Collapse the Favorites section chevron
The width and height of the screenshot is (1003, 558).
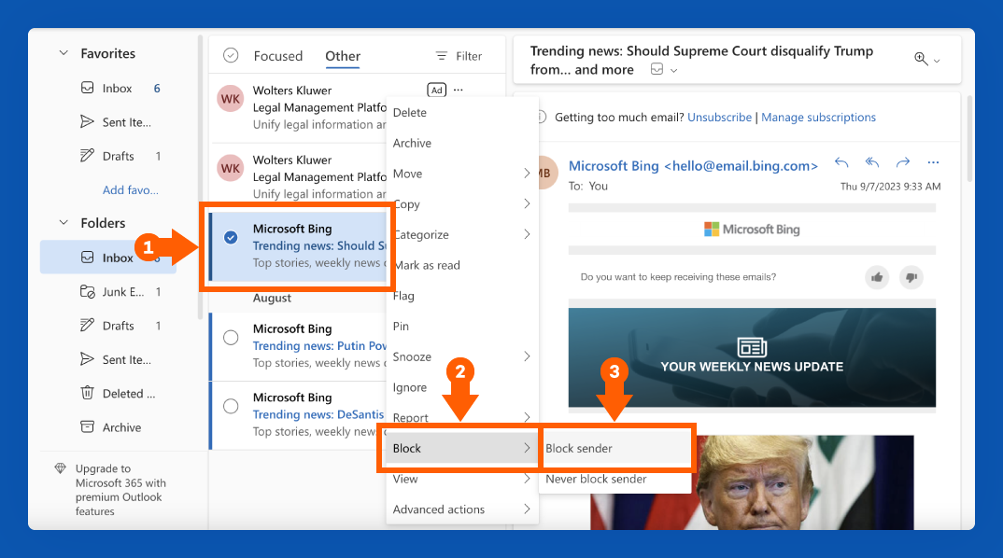[x=64, y=53]
